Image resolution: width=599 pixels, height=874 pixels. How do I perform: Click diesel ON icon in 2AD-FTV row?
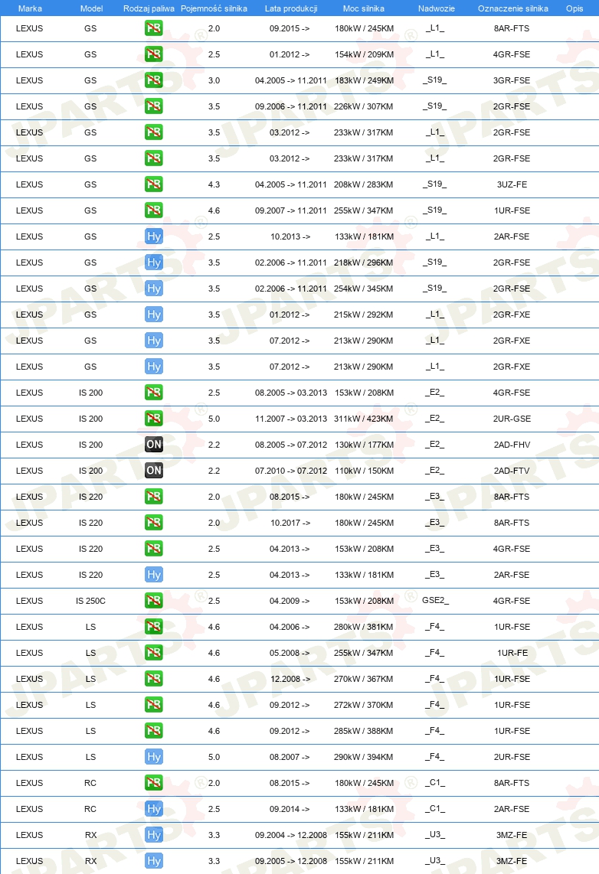tap(153, 471)
